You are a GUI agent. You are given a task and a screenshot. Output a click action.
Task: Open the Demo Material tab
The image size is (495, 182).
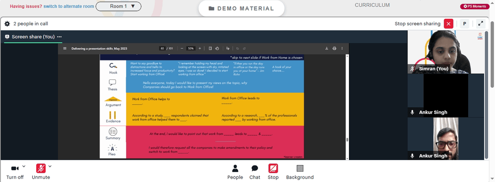pos(242,8)
